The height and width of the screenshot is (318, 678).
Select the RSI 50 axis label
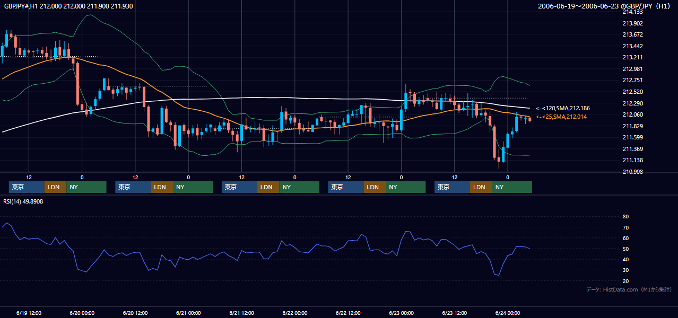(625, 249)
